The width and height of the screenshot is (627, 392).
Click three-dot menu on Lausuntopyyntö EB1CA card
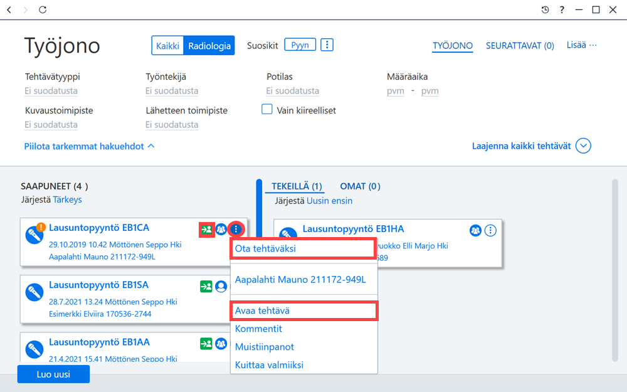point(236,229)
